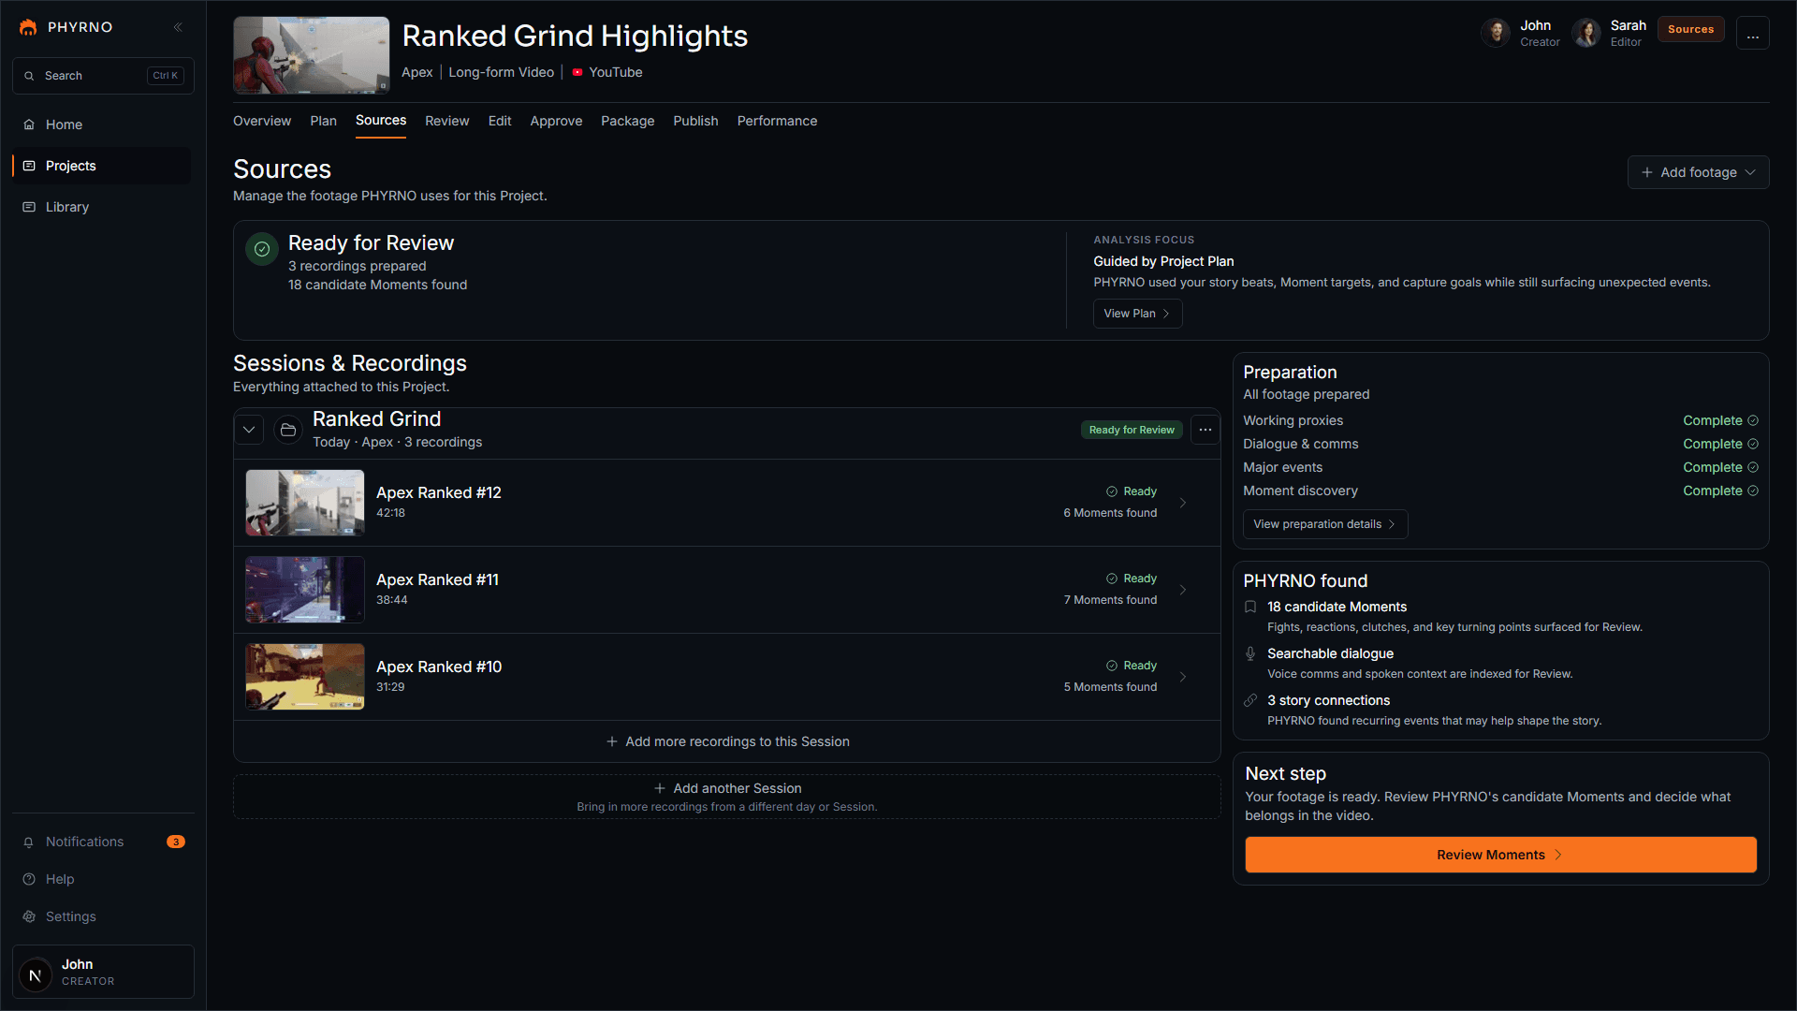
Task: Click the Dialogue & comms complete check icon
Action: coord(1753,444)
